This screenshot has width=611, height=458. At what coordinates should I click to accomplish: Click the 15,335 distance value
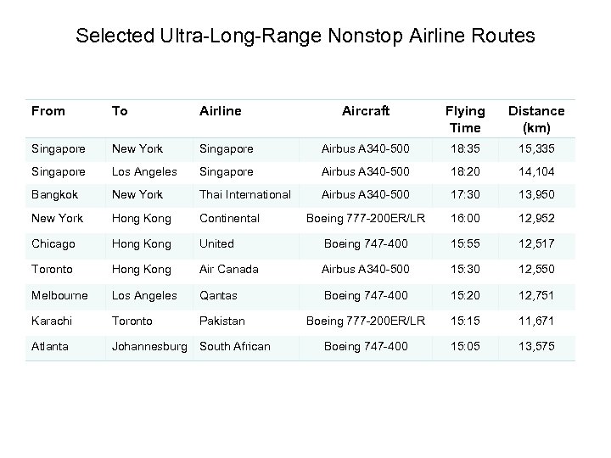click(535, 148)
